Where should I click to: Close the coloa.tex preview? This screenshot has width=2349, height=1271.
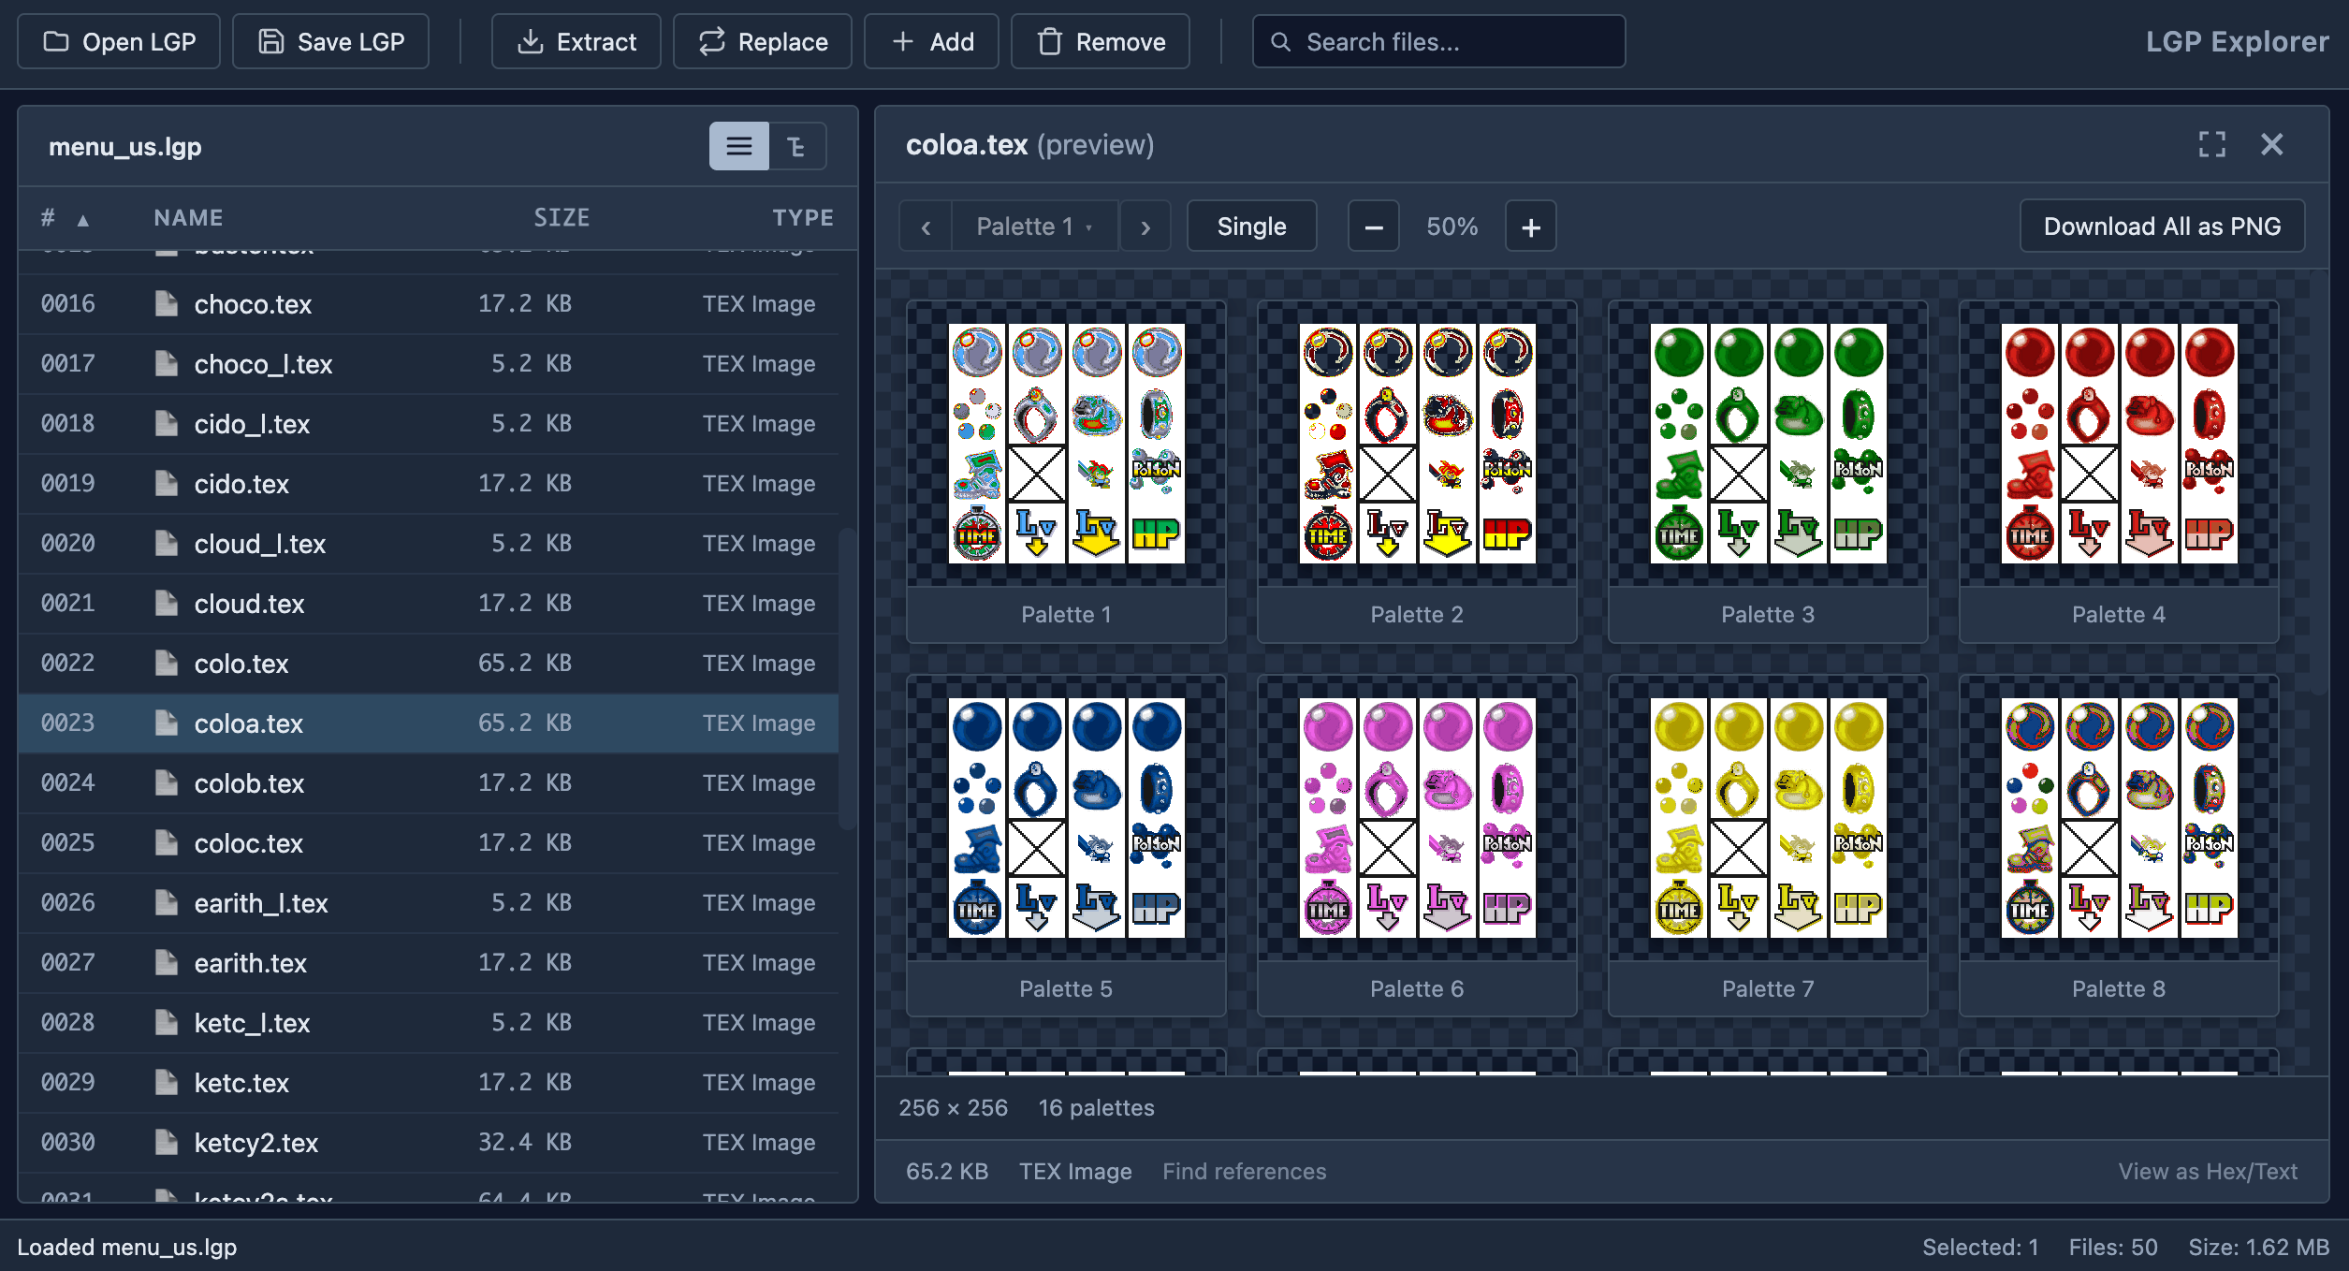[2272, 145]
